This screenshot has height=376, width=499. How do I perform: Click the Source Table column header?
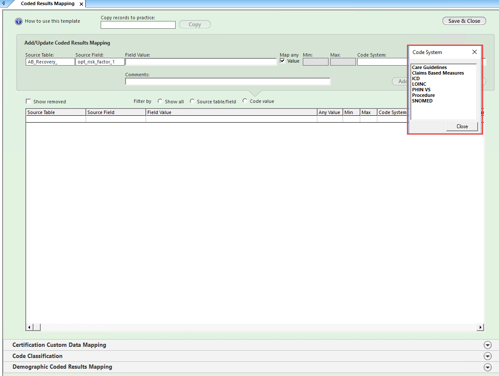[x=56, y=112]
